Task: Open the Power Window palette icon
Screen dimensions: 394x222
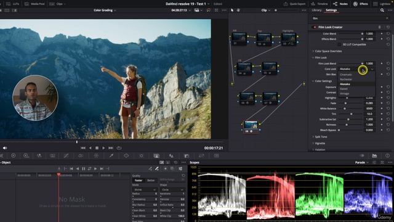Action: pyautogui.click(x=126, y=156)
